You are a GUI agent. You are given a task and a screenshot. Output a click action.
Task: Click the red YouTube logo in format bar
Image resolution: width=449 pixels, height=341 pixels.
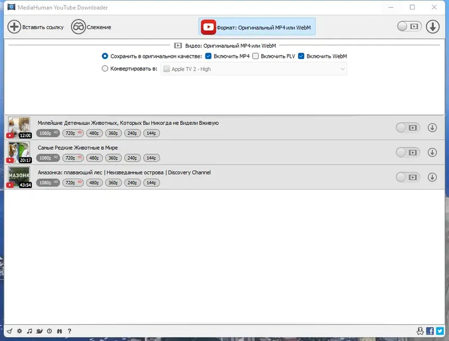208,27
